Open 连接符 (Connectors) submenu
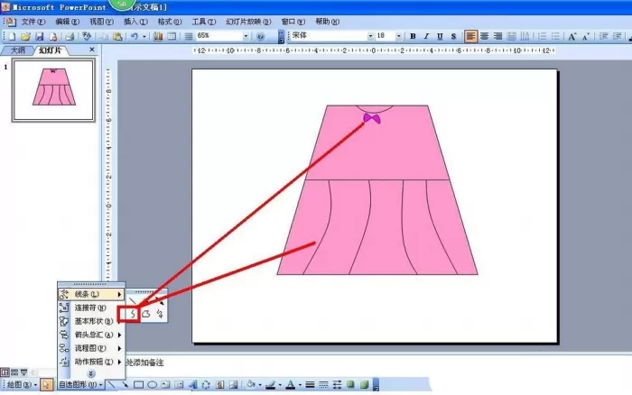Image resolution: width=632 pixels, height=395 pixels. tap(90, 308)
